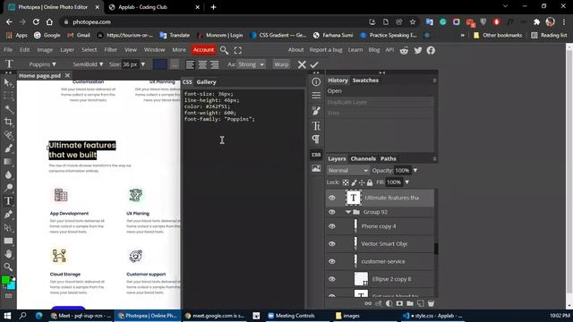The height and width of the screenshot is (322, 573).
Task: Open the Opacity dropdown arrow
Action: [415, 171]
